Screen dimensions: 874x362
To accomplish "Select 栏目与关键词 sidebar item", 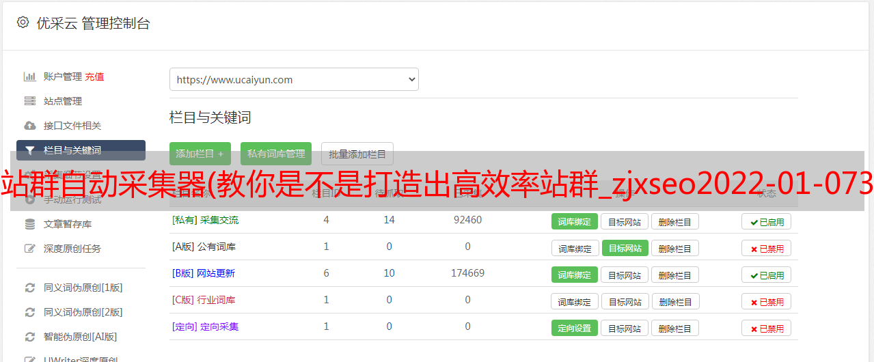I will tap(81, 150).
